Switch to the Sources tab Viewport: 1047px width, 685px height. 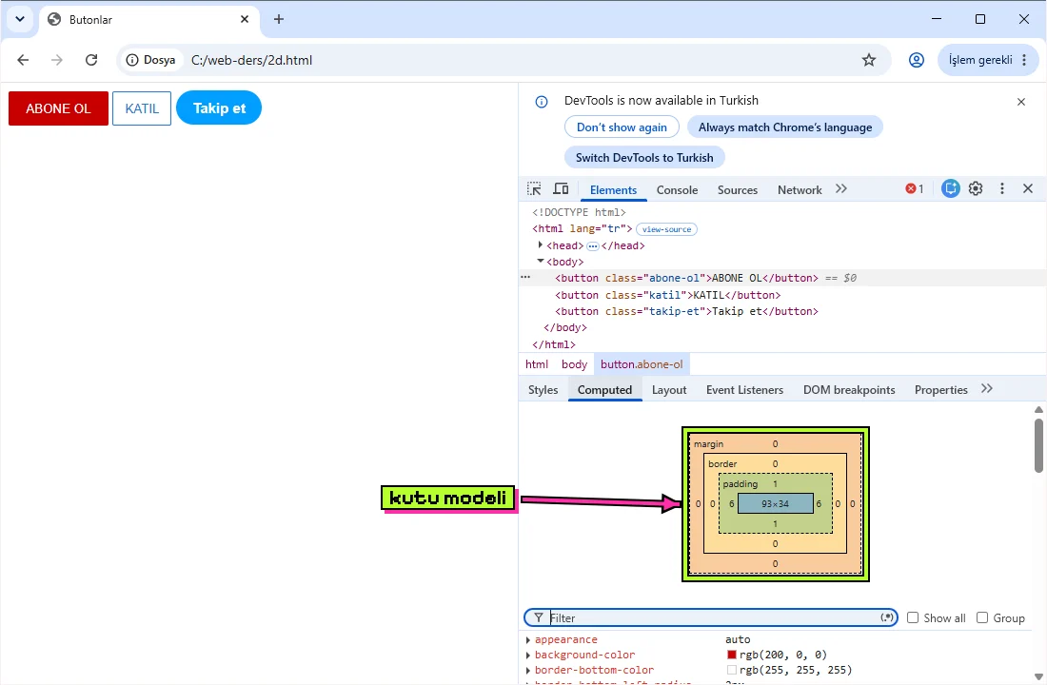coord(737,189)
